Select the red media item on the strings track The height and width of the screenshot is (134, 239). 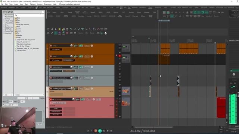(x=221, y=108)
